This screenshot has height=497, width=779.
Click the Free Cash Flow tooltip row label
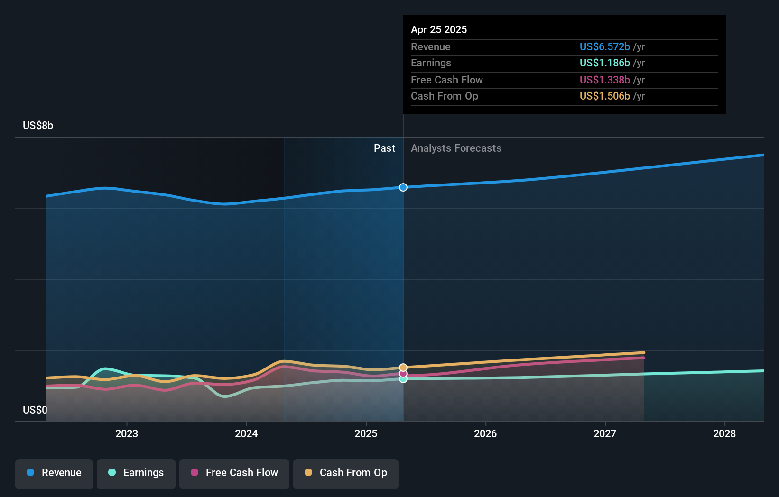click(447, 80)
